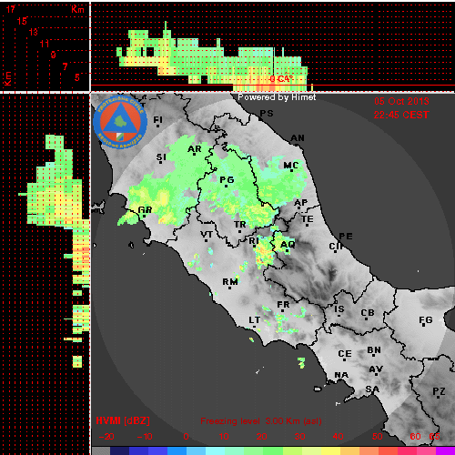Click the isolated echo in left profile panel

pos(77,361)
